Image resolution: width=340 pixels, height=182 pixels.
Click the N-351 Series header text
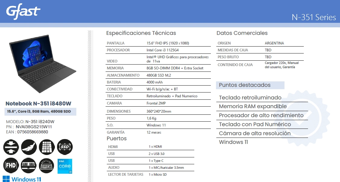pos(314,17)
